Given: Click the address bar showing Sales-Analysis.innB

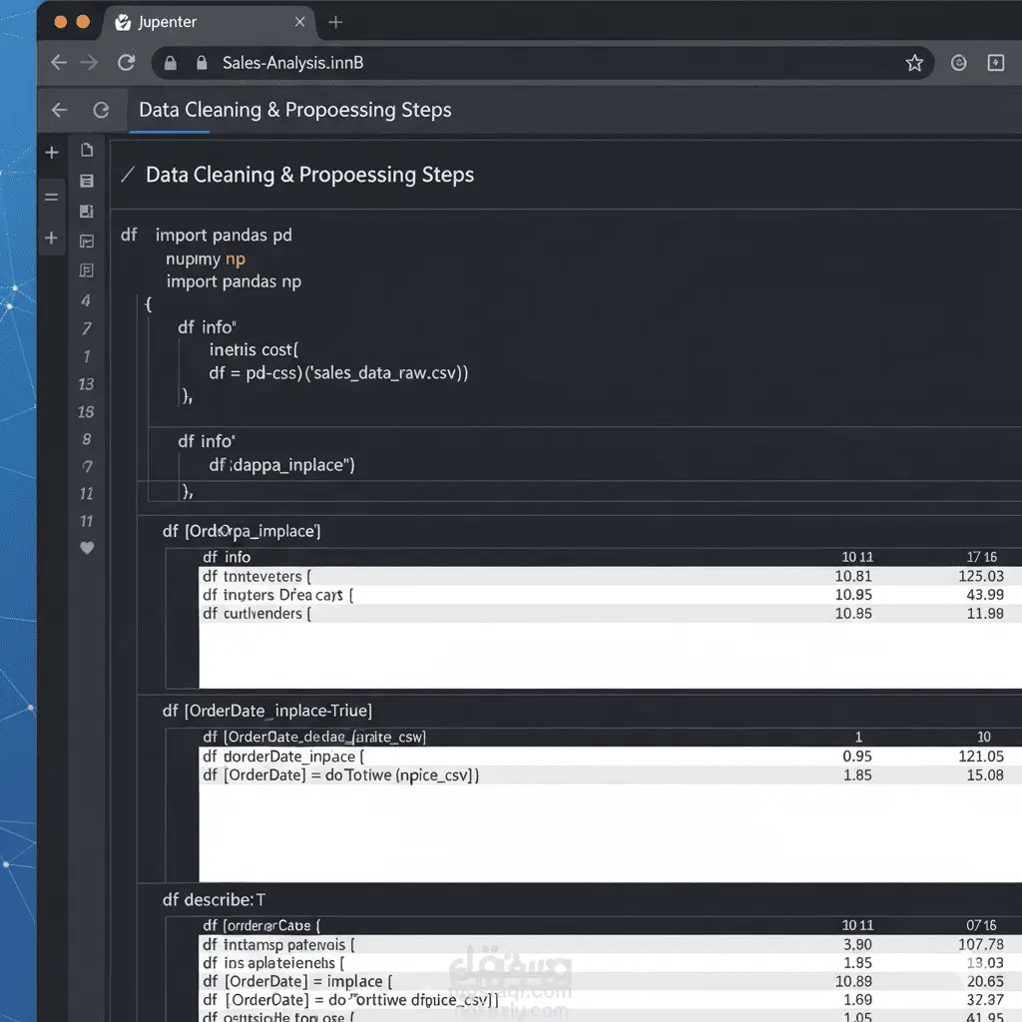Looking at the screenshot, I should [x=543, y=63].
